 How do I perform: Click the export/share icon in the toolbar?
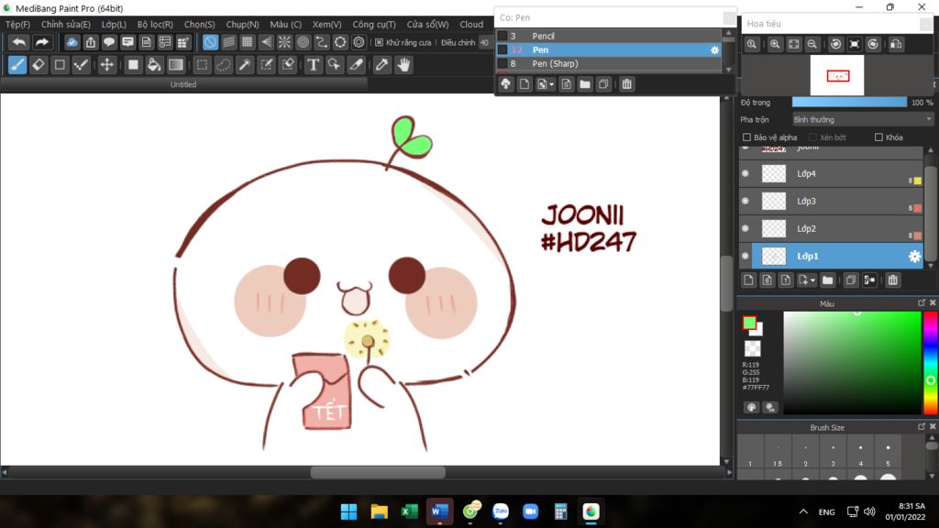click(91, 42)
